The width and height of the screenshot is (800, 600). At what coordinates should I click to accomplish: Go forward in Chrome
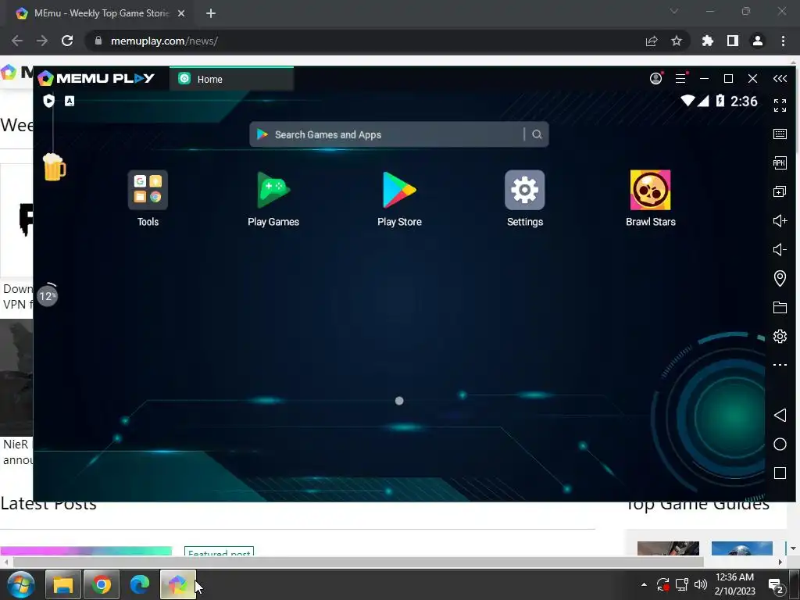(42, 41)
